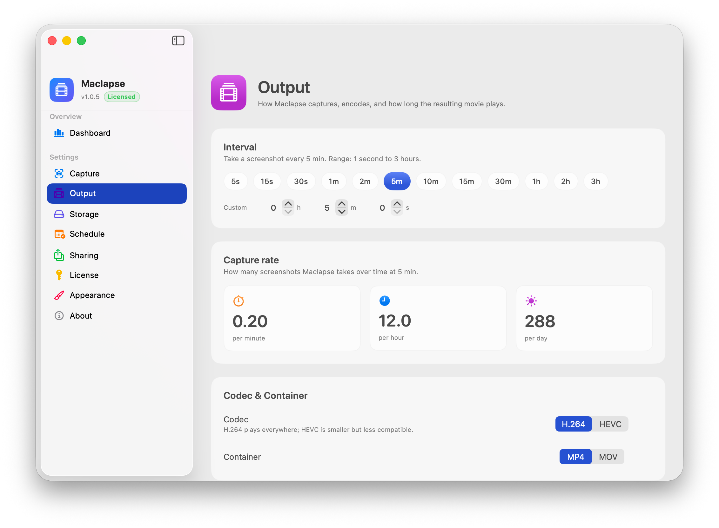719x528 pixels.
Task: Increase custom seconds with up arrow
Action: (x=397, y=204)
